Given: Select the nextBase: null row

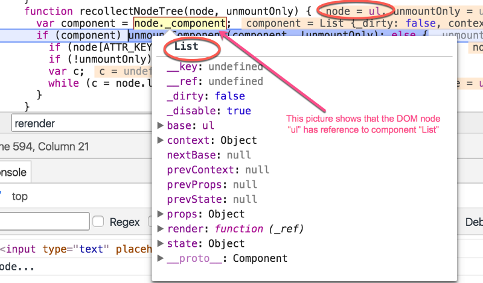Looking at the screenshot, I should click(209, 155).
